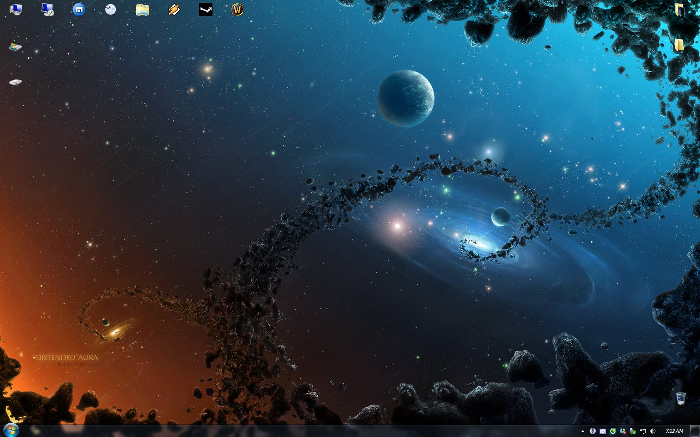
Task: Open the Computer desktop icon
Action: click(x=15, y=9)
